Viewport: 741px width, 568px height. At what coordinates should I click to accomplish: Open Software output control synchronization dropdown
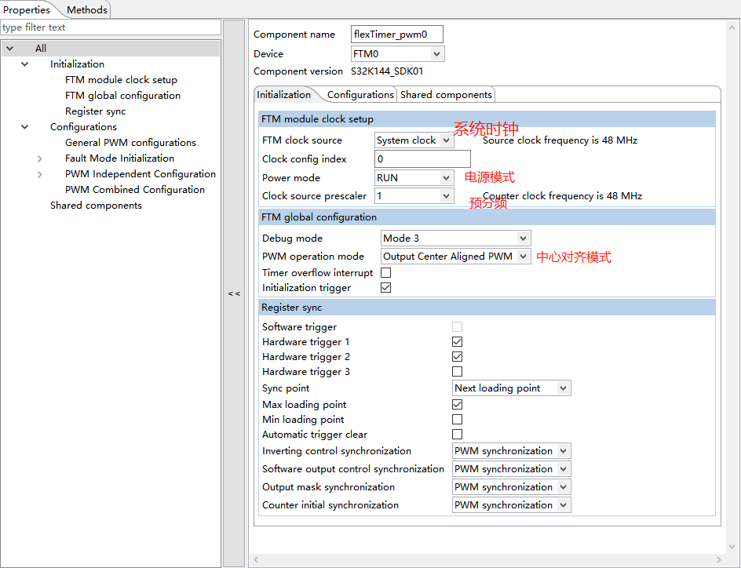511,469
